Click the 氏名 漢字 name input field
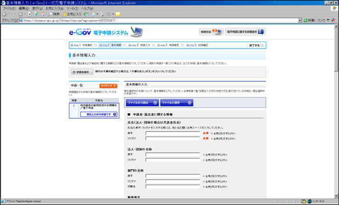339x205 pixels. point(172,133)
